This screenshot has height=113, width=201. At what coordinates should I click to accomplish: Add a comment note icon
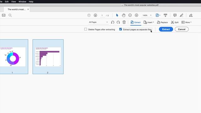pyautogui.click(x=175, y=15)
